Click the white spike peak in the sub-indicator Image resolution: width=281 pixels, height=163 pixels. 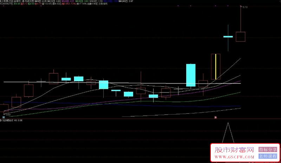point(228,123)
